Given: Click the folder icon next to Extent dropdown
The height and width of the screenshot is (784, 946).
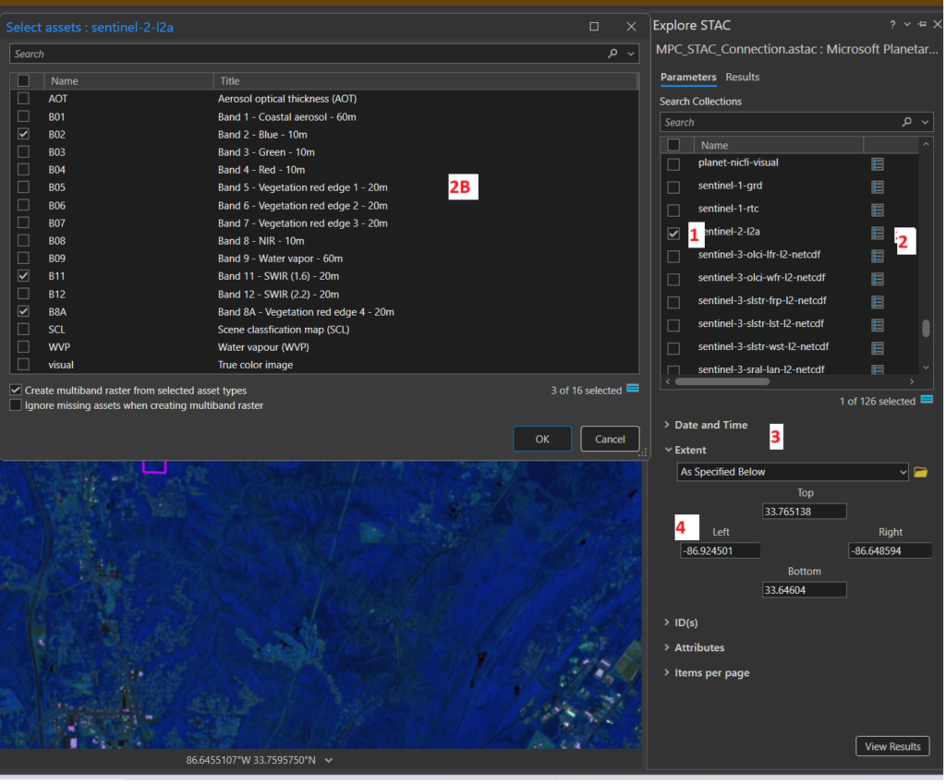Looking at the screenshot, I should pyautogui.click(x=921, y=472).
